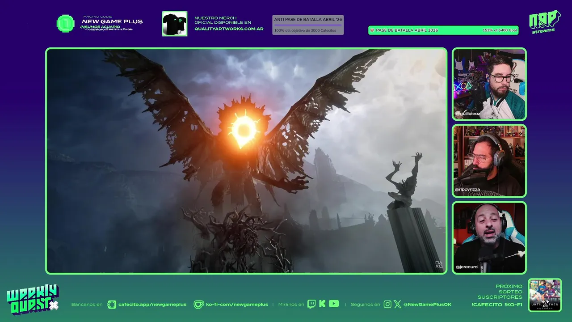572x322 pixels.
Task: Click the NEW GAME PLUS promo code text
Action: pos(112,21)
